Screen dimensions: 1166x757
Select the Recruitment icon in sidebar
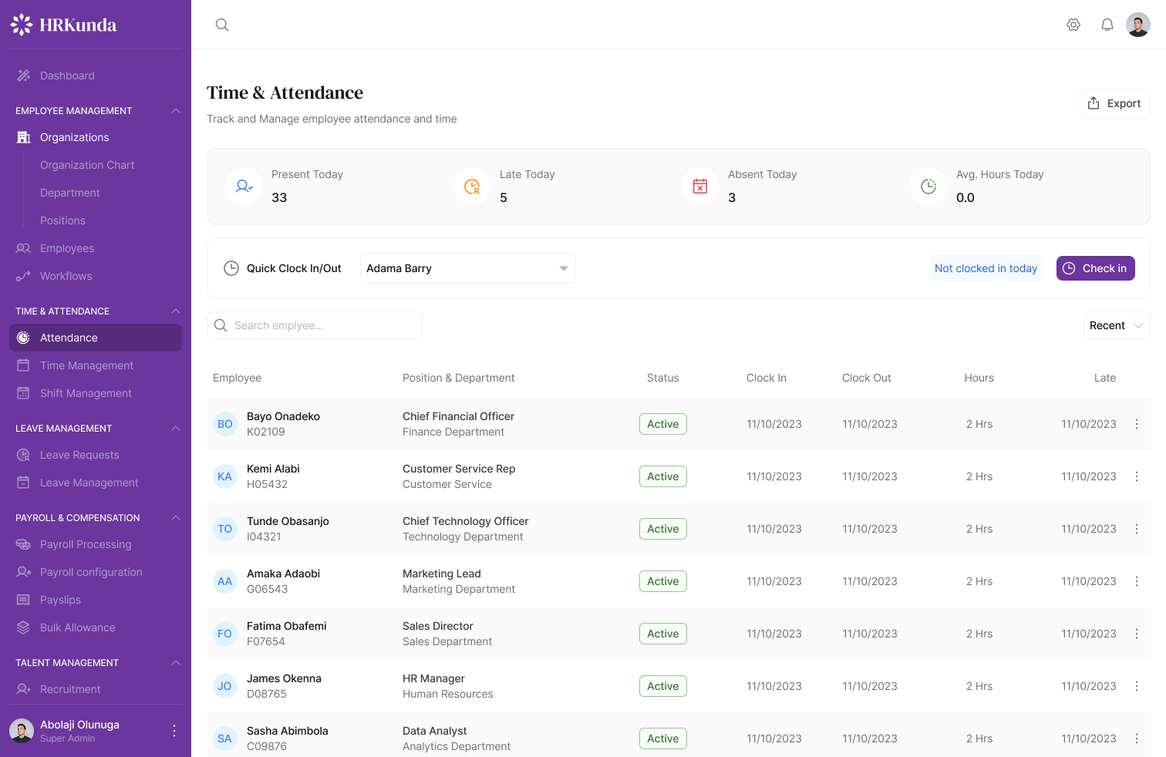point(24,688)
